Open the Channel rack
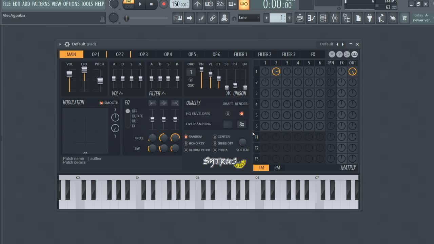434x244 pixels. tap(323, 18)
